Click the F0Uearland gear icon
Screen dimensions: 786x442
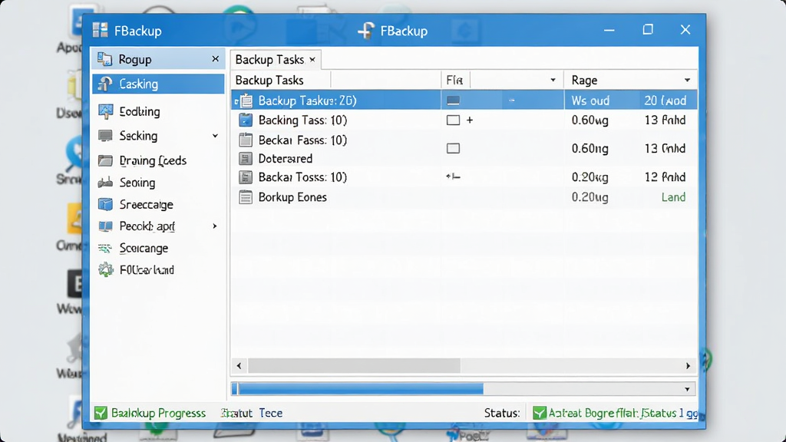click(105, 269)
